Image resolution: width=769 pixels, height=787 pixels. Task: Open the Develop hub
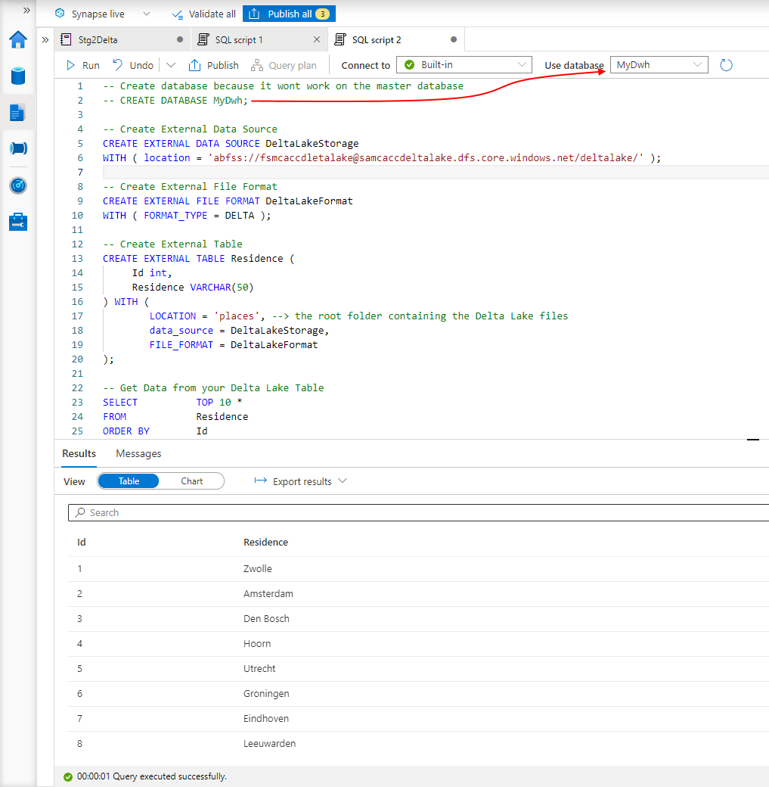pyautogui.click(x=17, y=112)
